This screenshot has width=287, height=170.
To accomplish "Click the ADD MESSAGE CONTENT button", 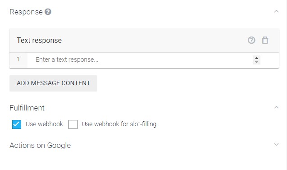I will (x=53, y=83).
